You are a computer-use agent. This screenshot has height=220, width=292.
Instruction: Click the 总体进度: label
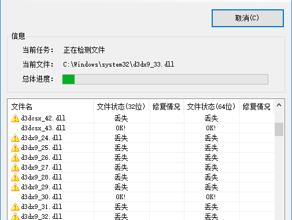pyautogui.click(x=38, y=79)
